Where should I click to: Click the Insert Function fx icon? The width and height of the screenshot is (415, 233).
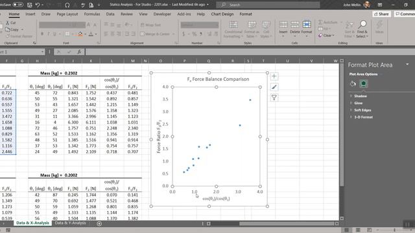(79, 52)
